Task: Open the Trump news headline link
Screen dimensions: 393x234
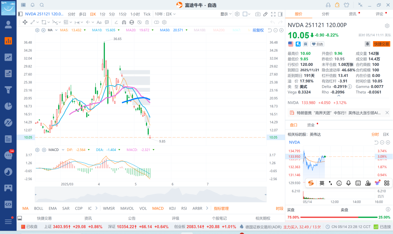Action: pos(339,113)
